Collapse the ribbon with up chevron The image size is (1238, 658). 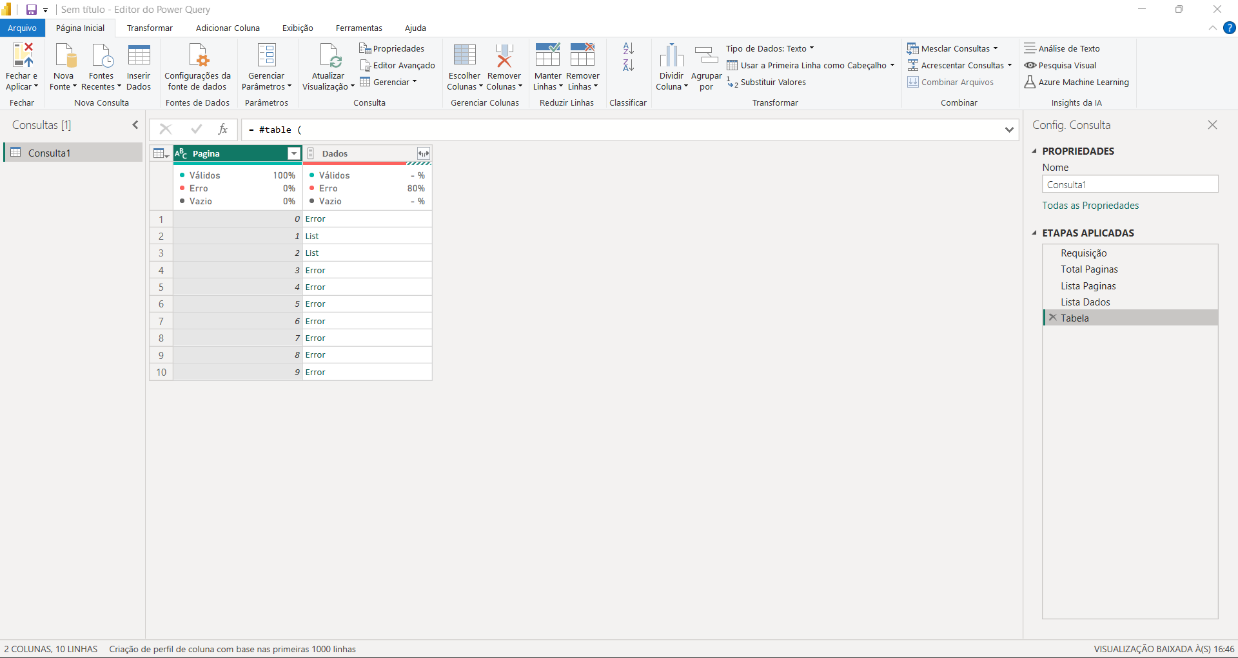click(1213, 28)
